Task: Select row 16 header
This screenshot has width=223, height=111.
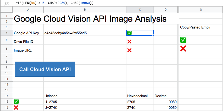Action: tap(7, 107)
